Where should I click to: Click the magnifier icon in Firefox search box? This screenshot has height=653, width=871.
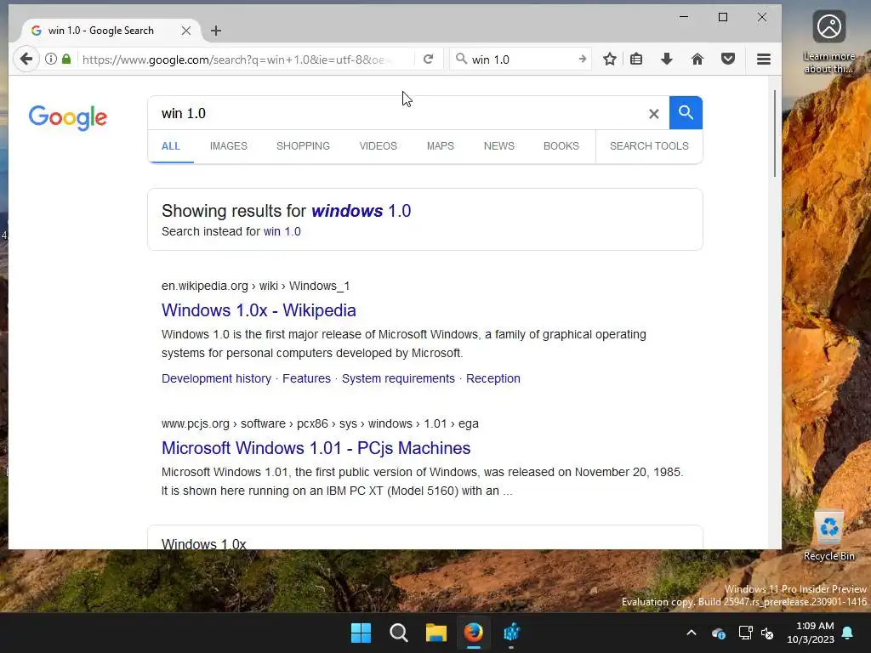coord(461,59)
